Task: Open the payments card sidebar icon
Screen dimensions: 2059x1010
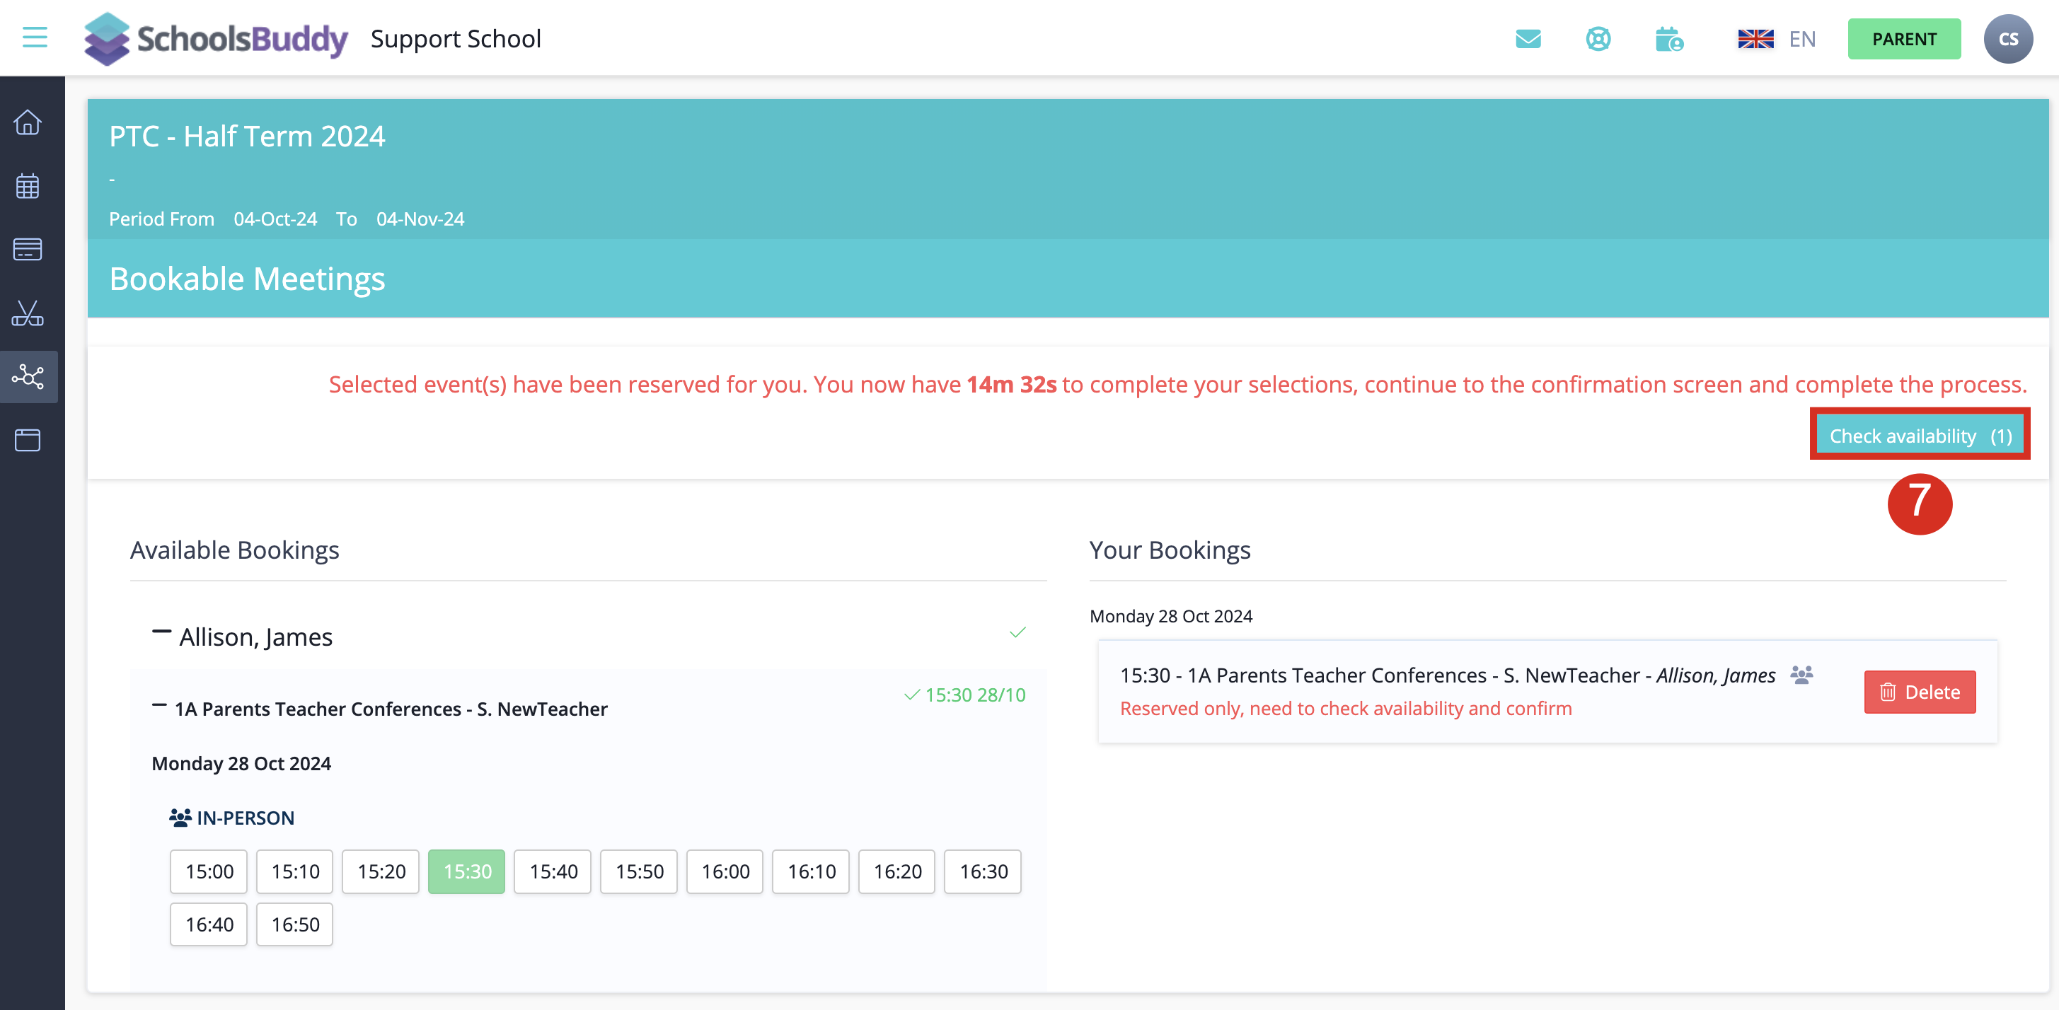Action: tap(28, 249)
